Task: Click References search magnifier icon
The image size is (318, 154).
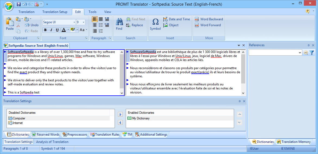Action: point(306,53)
